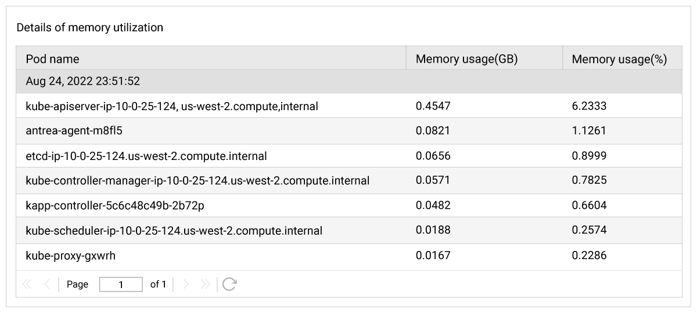
Task: Click the page number input field
Action: click(x=121, y=285)
